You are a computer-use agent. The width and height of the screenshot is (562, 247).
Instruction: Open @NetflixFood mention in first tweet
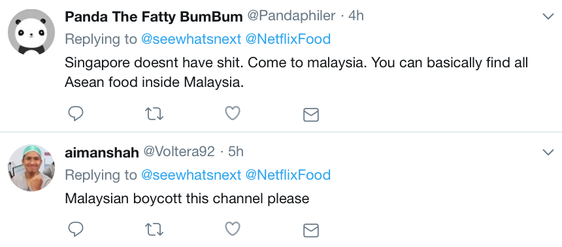coord(288,39)
